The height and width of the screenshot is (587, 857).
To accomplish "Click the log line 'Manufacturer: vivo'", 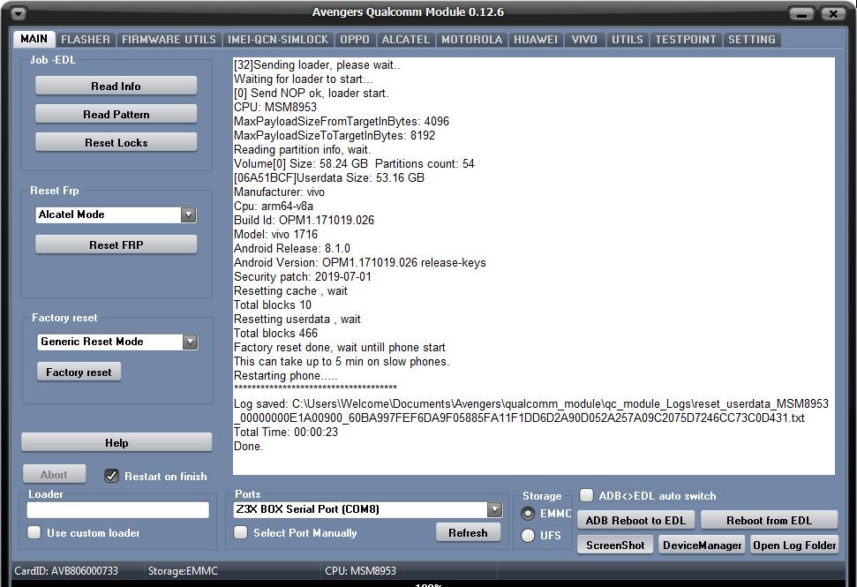I will click(x=279, y=192).
